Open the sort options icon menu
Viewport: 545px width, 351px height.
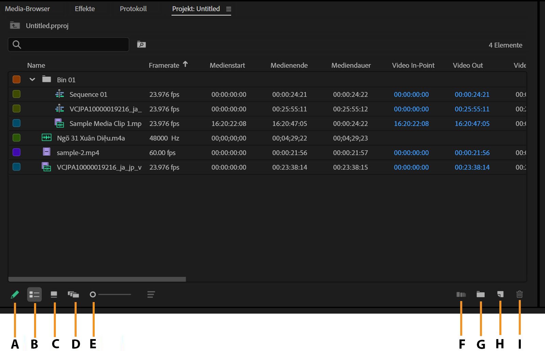[x=151, y=294]
